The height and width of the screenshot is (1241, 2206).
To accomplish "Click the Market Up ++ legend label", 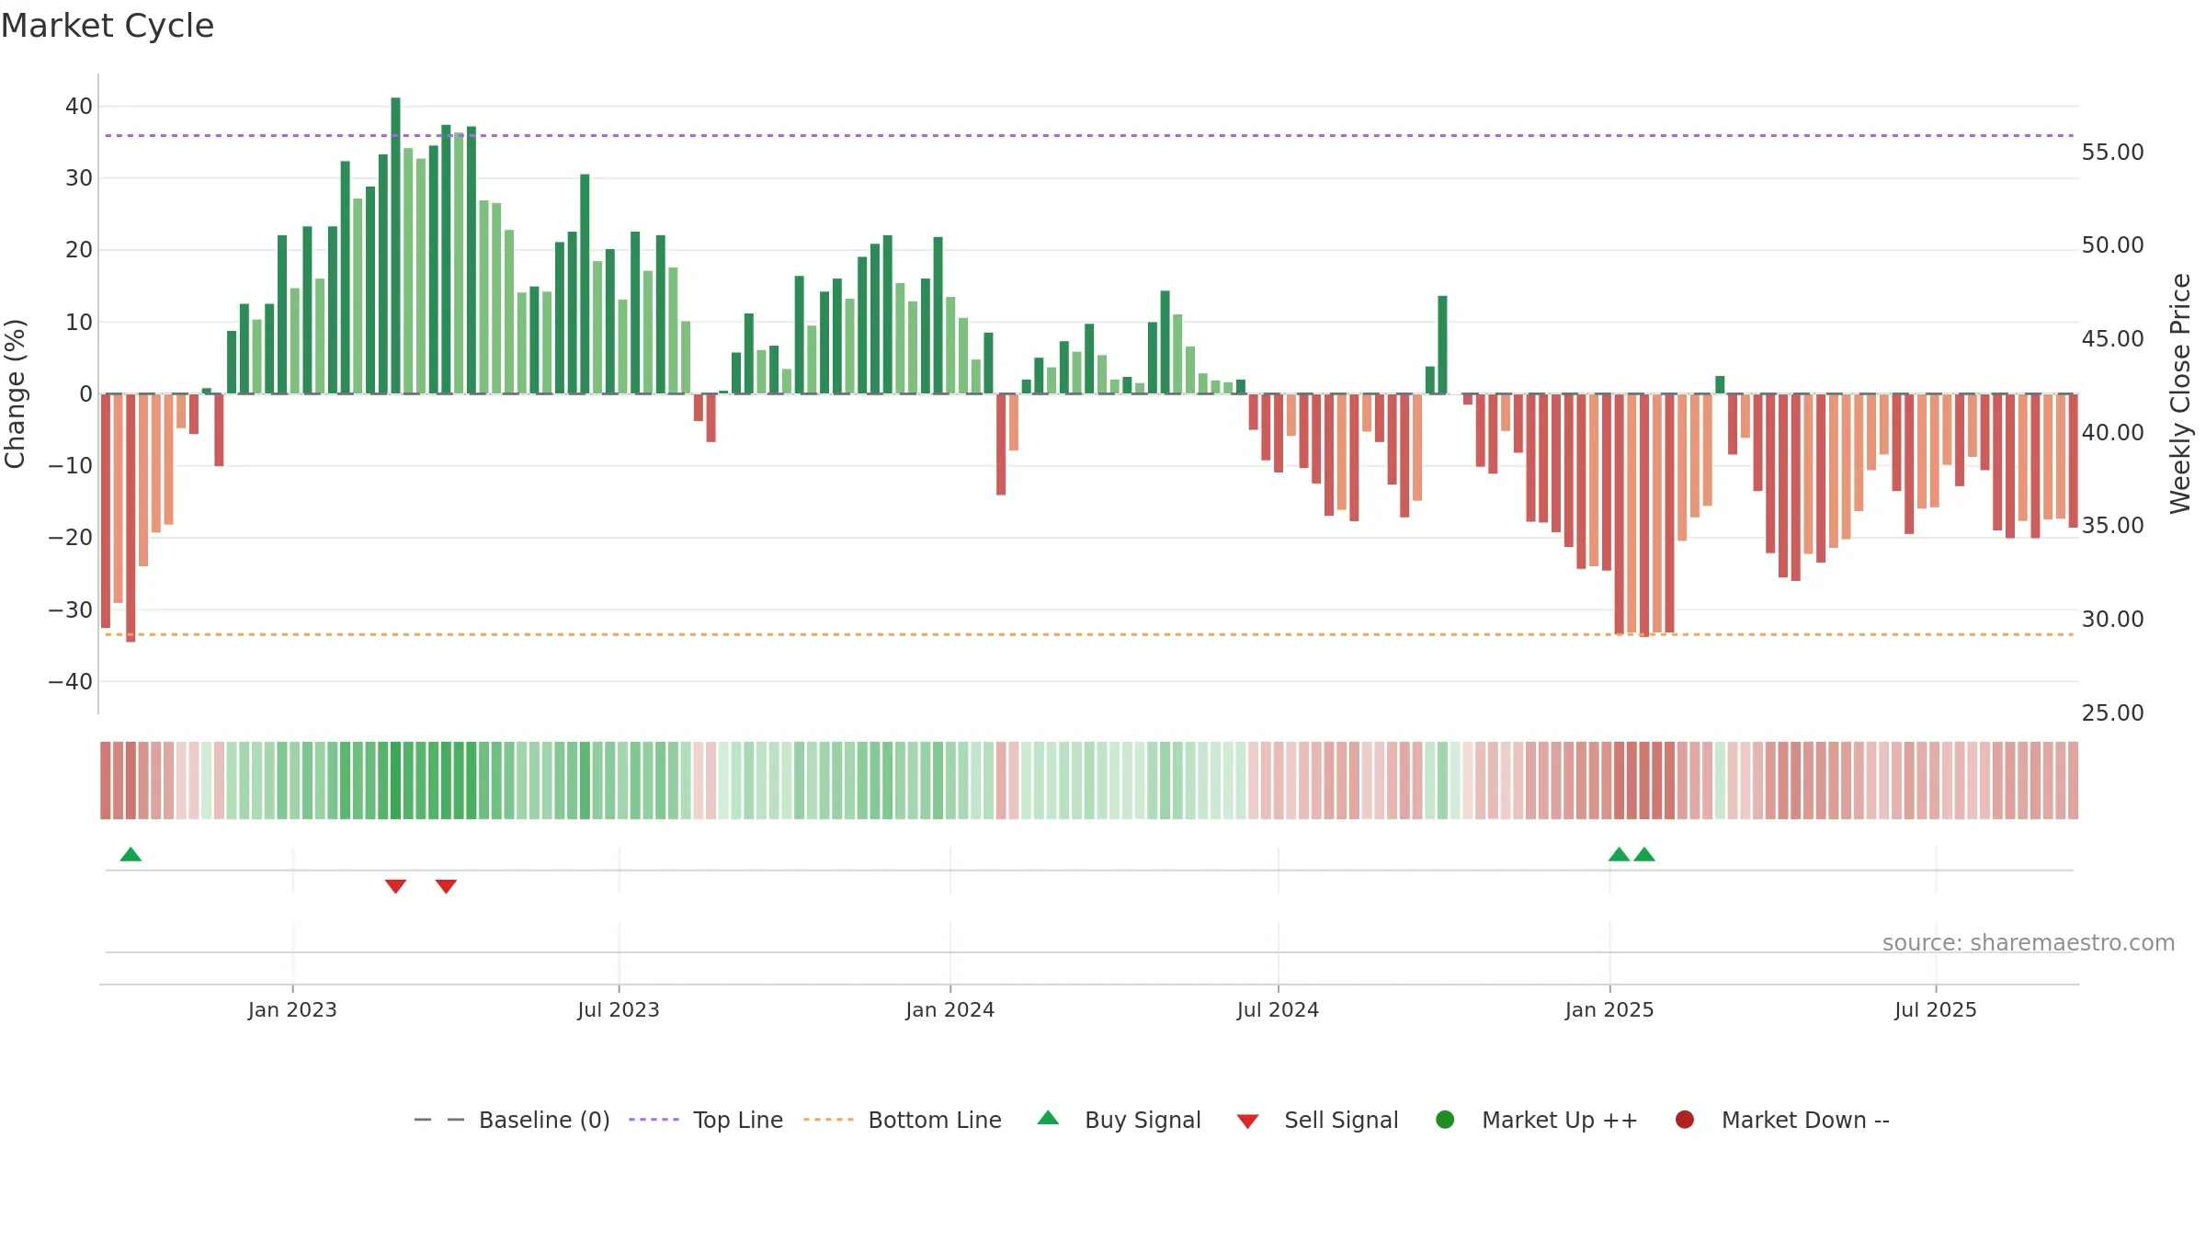I will [1560, 1120].
